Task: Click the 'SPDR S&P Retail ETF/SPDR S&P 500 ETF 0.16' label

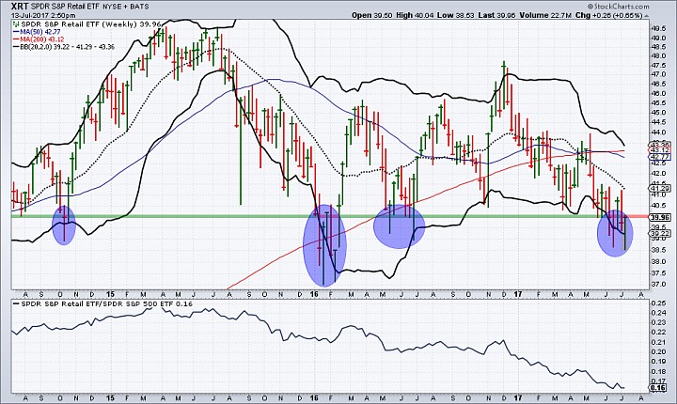Action: tap(103, 303)
